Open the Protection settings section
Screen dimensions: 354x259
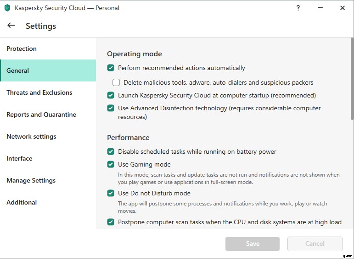(x=22, y=49)
